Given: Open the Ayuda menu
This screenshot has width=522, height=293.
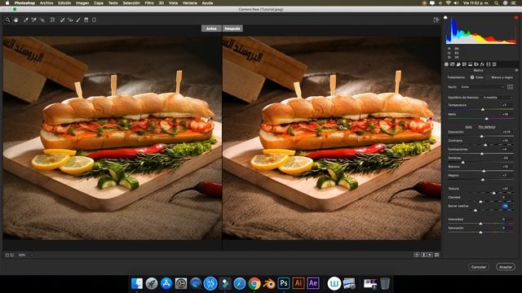Looking at the screenshot, I should (x=207, y=3).
